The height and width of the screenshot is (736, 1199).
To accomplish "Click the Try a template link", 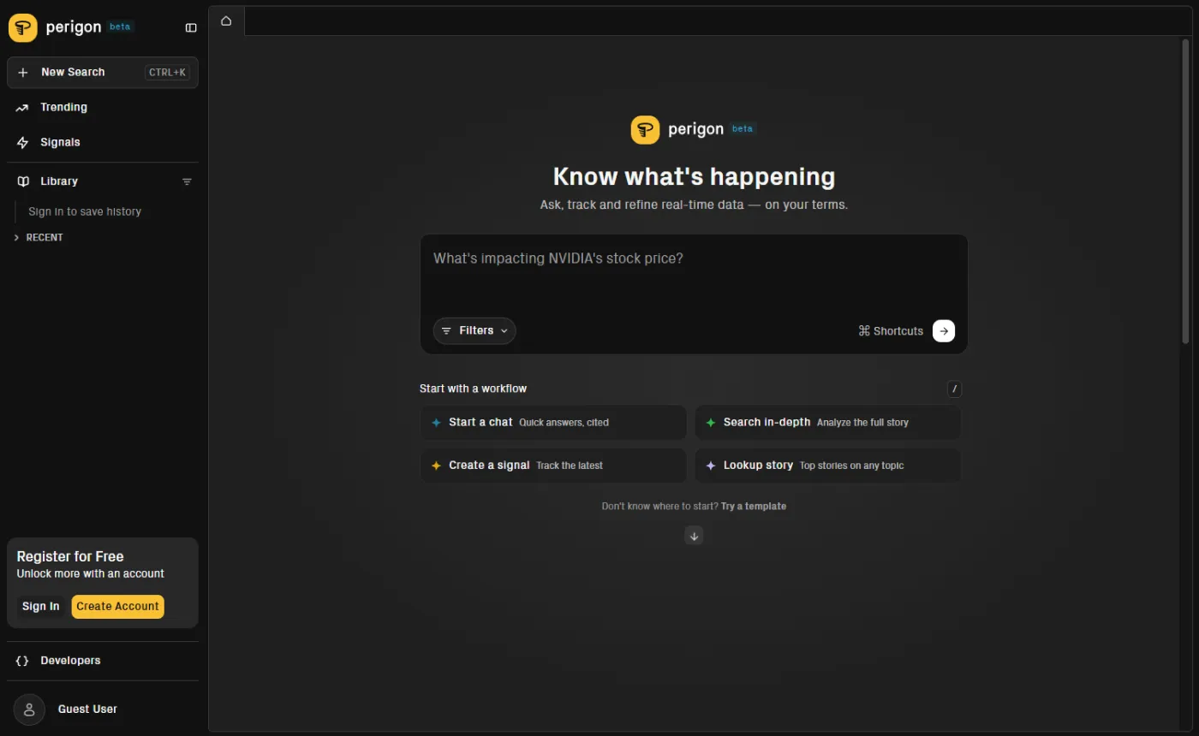I will pos(754,506).
